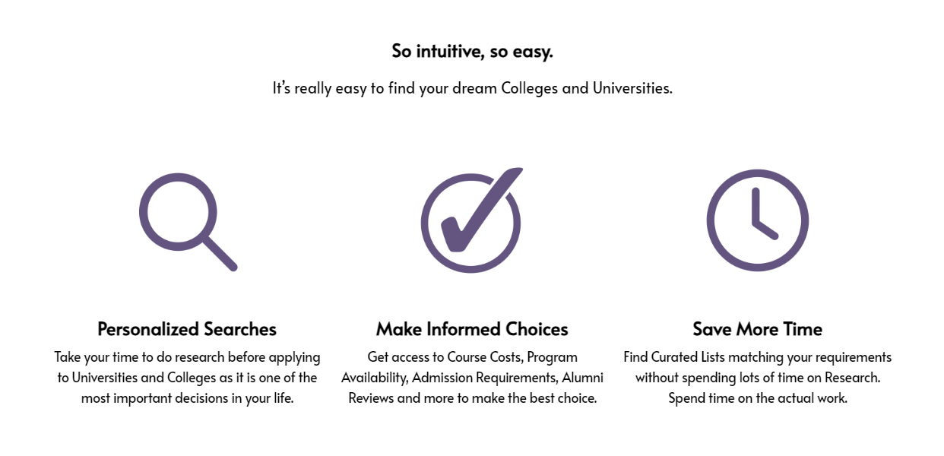Open the Personalized Searches heading
The height and width of the screenshot is (456, 944).
(187, 329)
